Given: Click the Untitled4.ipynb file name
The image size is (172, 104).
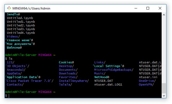Looking at the screenshot, I should [21, 33].
